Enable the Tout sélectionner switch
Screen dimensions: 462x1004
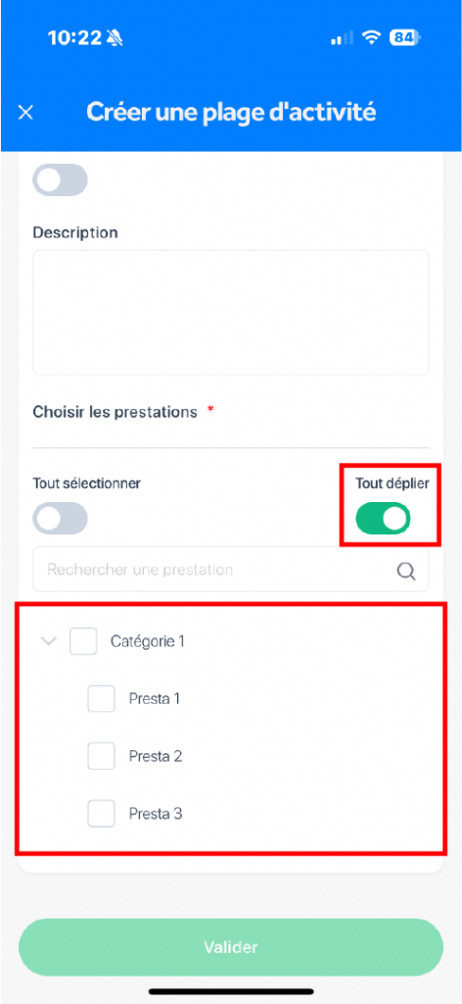(60, 518)
